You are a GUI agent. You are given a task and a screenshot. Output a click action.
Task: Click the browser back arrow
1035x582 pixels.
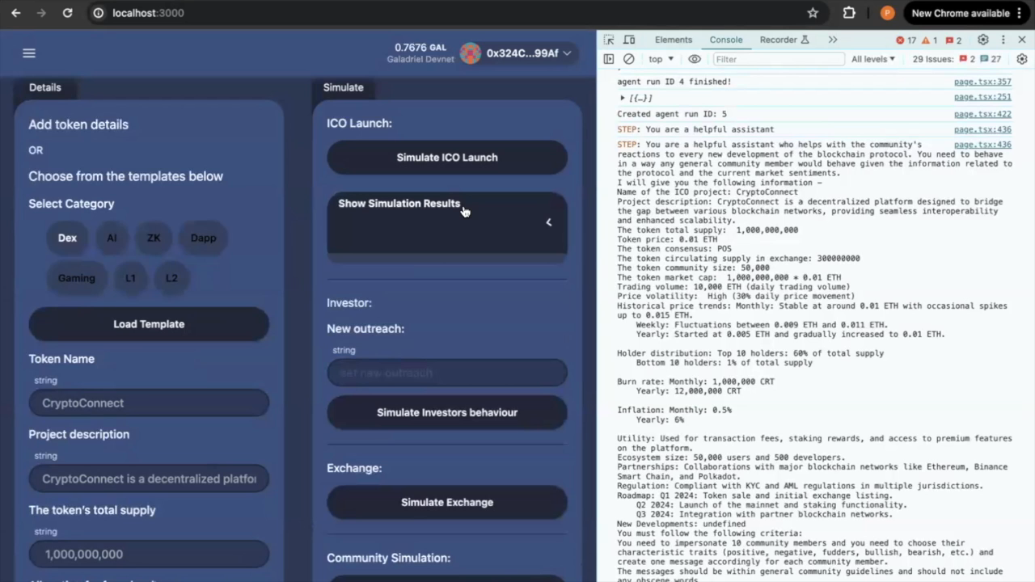point(15,13)
